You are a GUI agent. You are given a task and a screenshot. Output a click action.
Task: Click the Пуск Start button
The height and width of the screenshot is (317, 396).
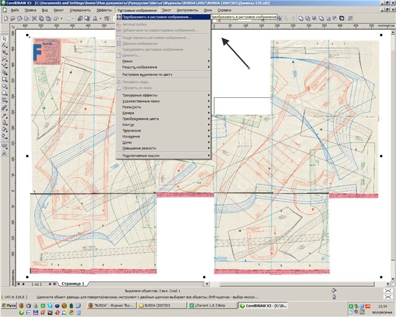click(10, 306)
